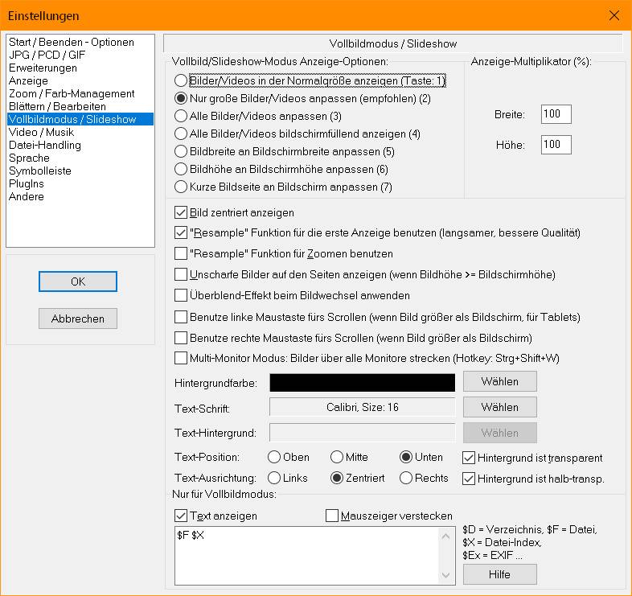Check 'Mauszeiger verstecken'
This screenshot has width=632, height=596.
pos(332,516)
